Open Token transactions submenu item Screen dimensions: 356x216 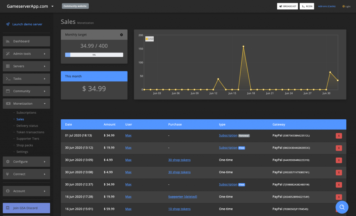pos(30,132)
